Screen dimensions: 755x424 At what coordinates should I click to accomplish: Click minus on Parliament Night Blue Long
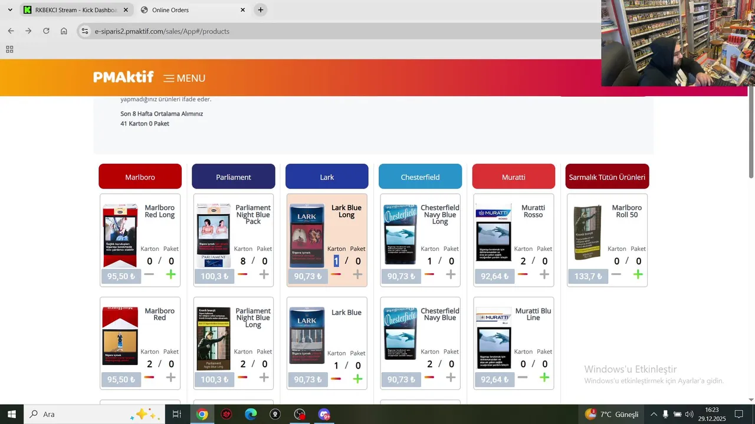click(242, 377)
